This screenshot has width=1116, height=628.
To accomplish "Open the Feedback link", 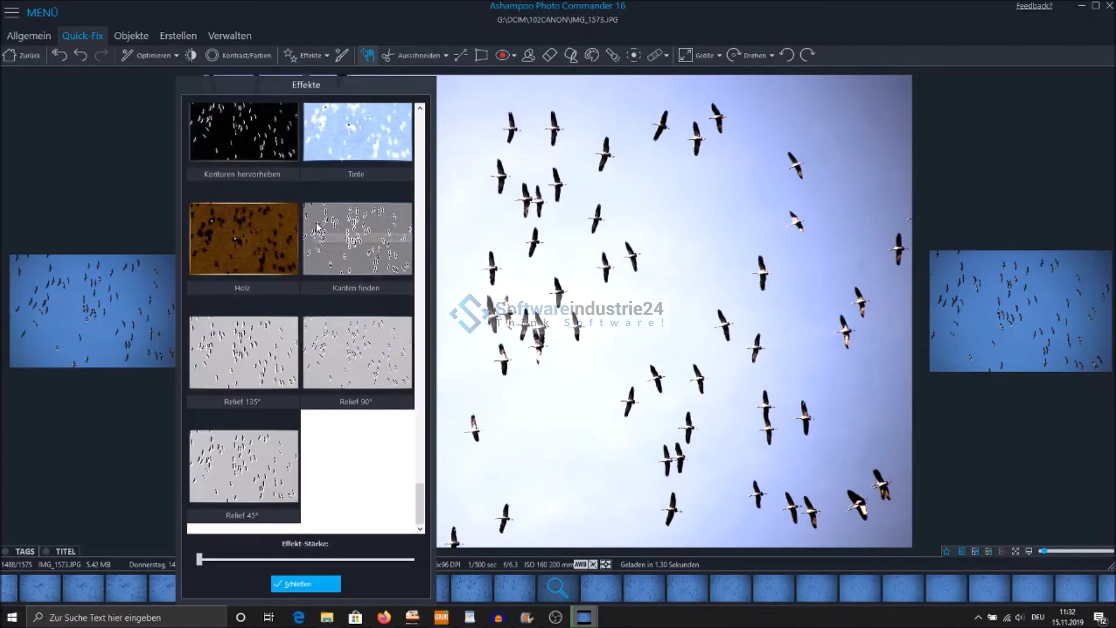I will tap(1033, 6).
